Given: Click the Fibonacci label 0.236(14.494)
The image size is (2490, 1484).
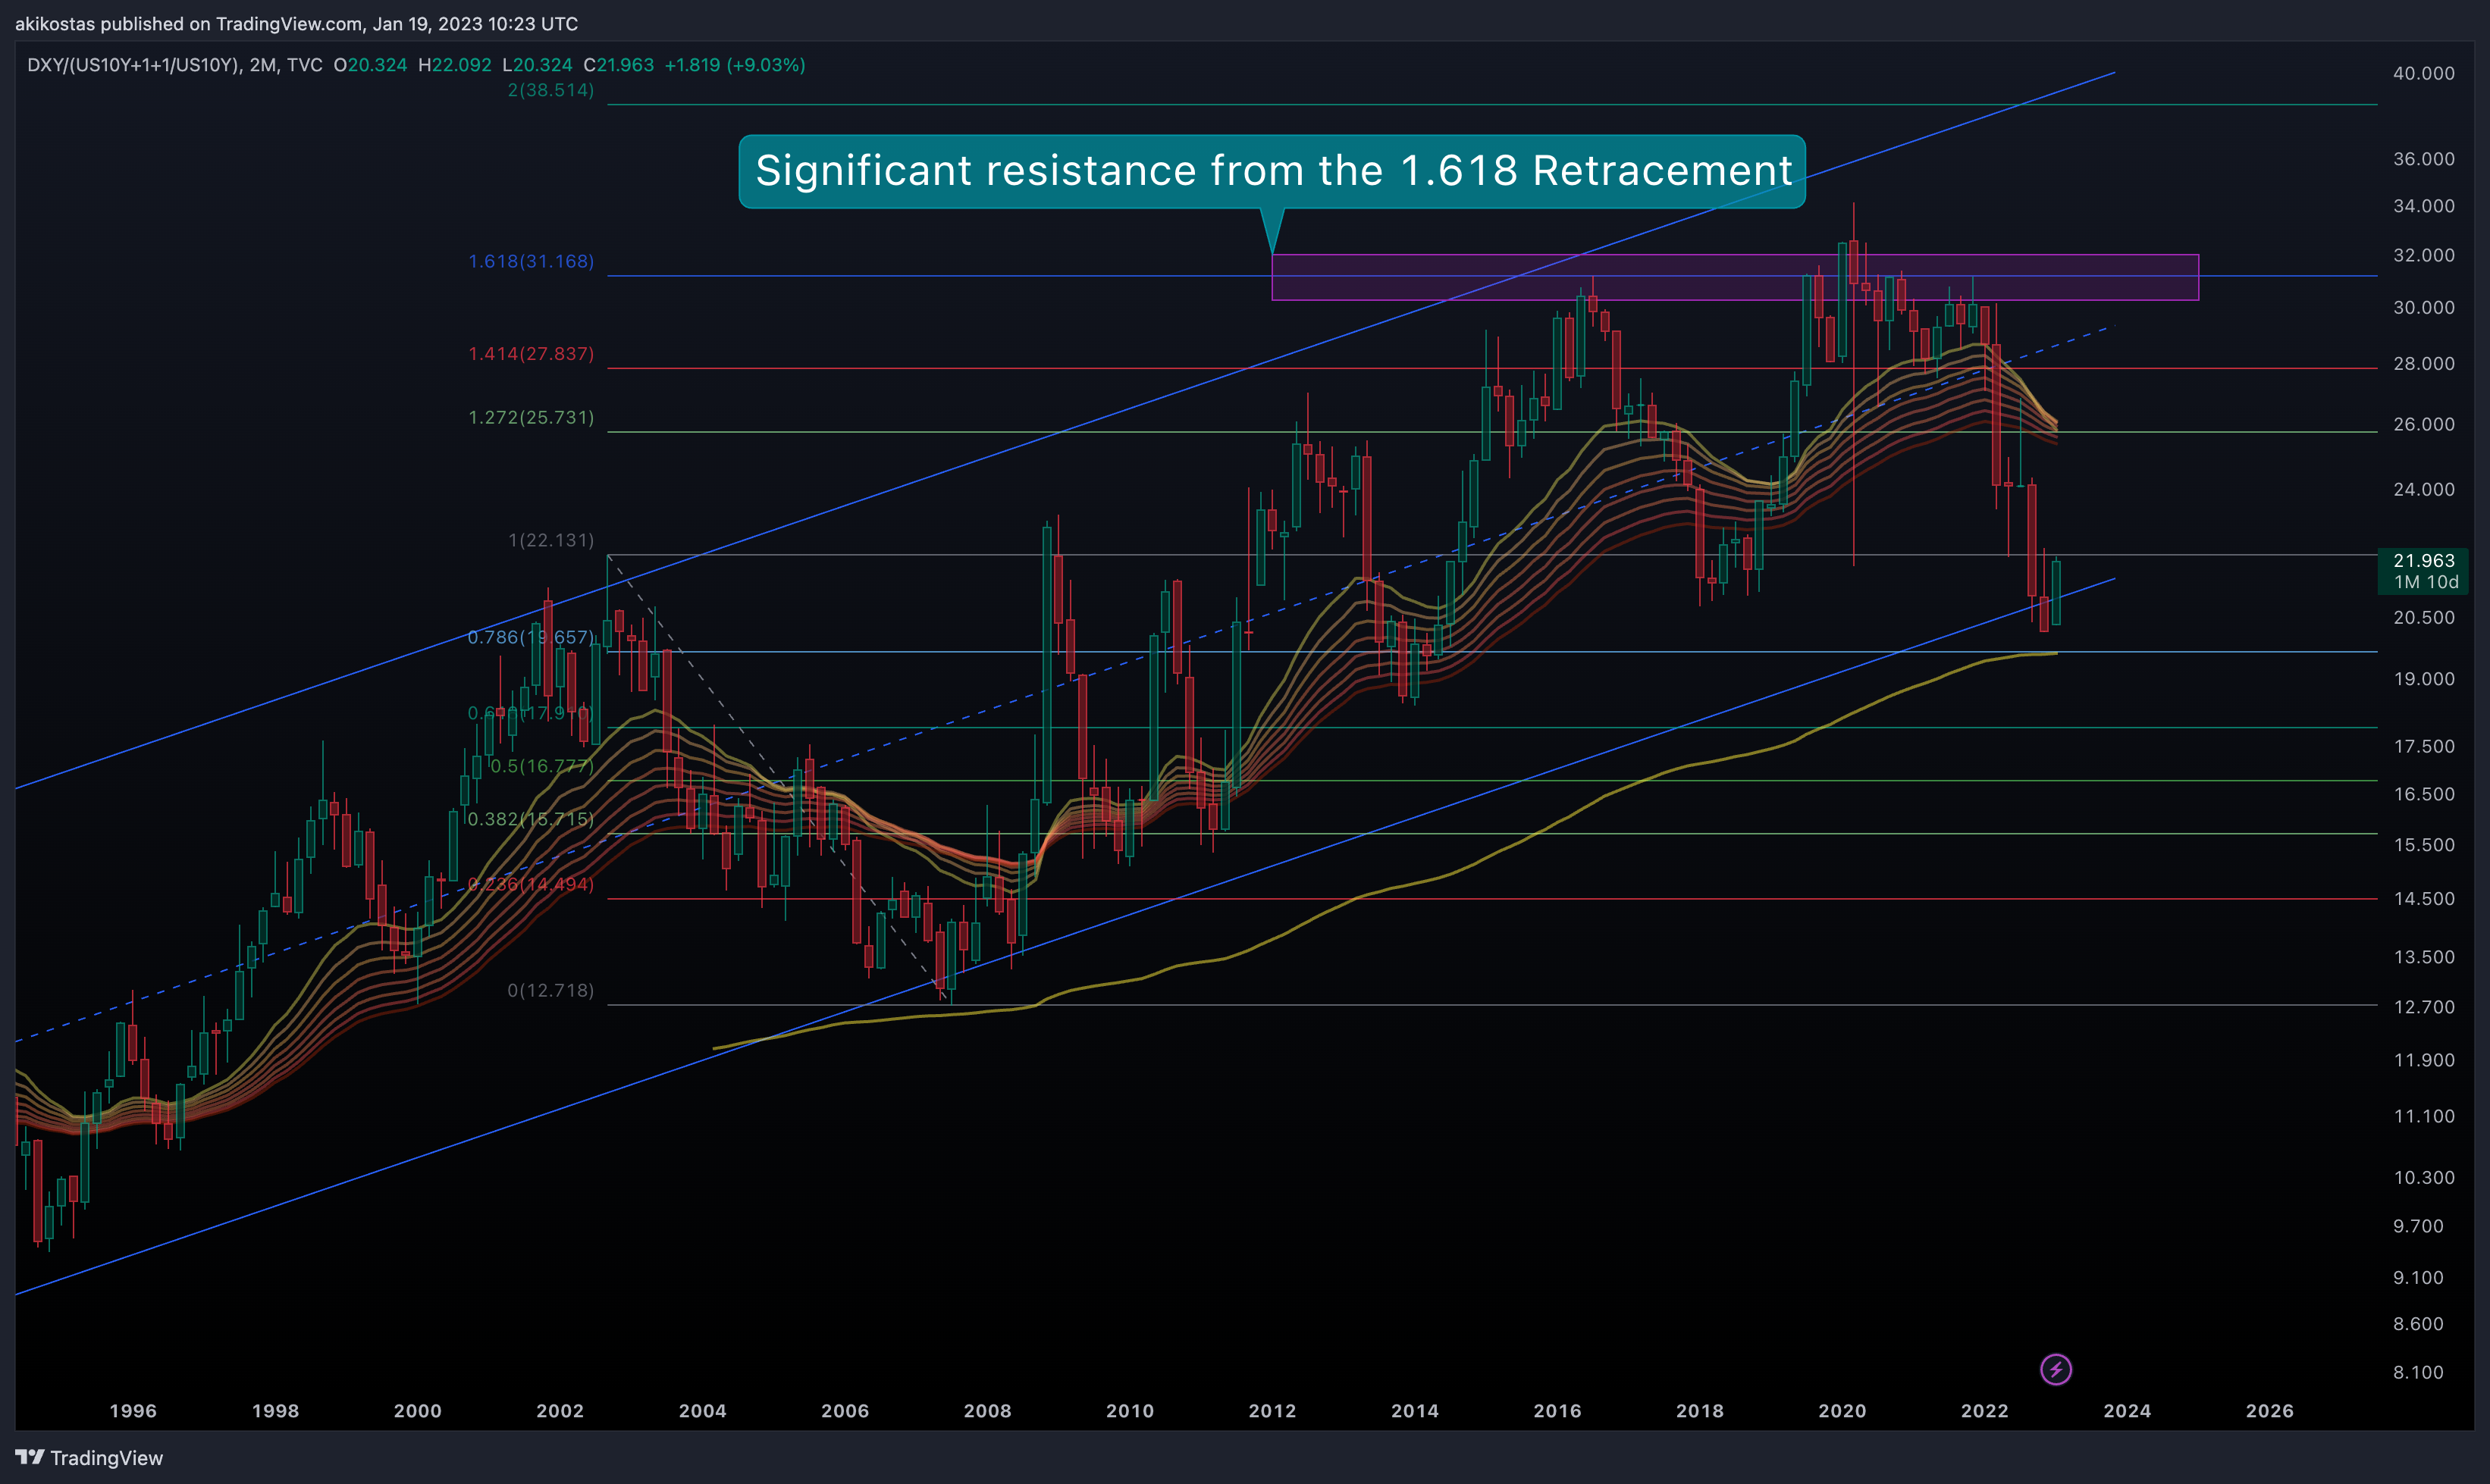Looking at the screenshot, I should click(532, 884).
